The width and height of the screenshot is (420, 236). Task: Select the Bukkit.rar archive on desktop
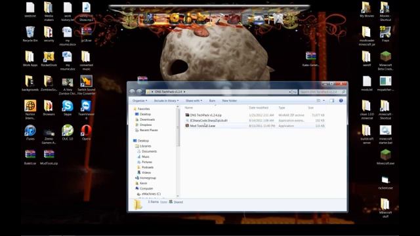pos(30,157)
